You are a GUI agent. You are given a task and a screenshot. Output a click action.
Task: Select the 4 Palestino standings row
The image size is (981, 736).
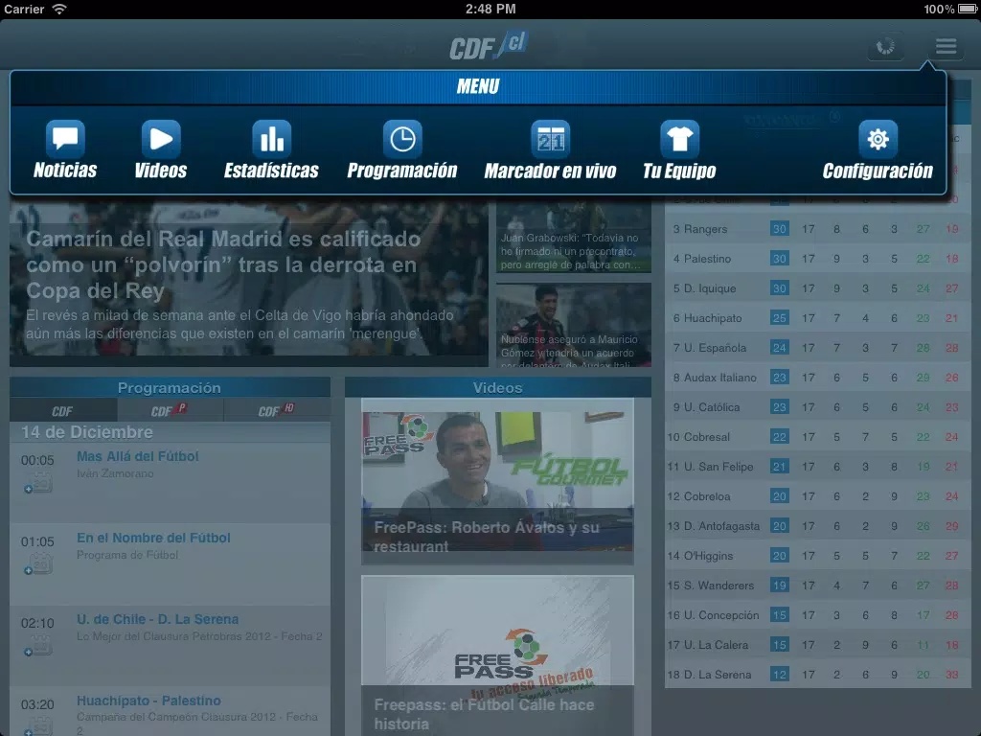pos(818,259)
